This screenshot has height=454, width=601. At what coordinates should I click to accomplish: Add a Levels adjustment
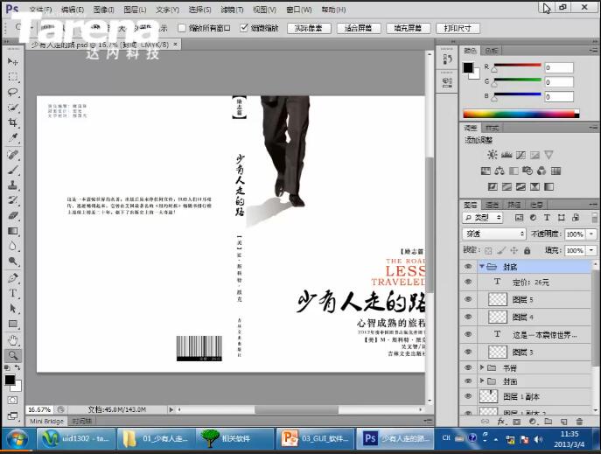507,155
